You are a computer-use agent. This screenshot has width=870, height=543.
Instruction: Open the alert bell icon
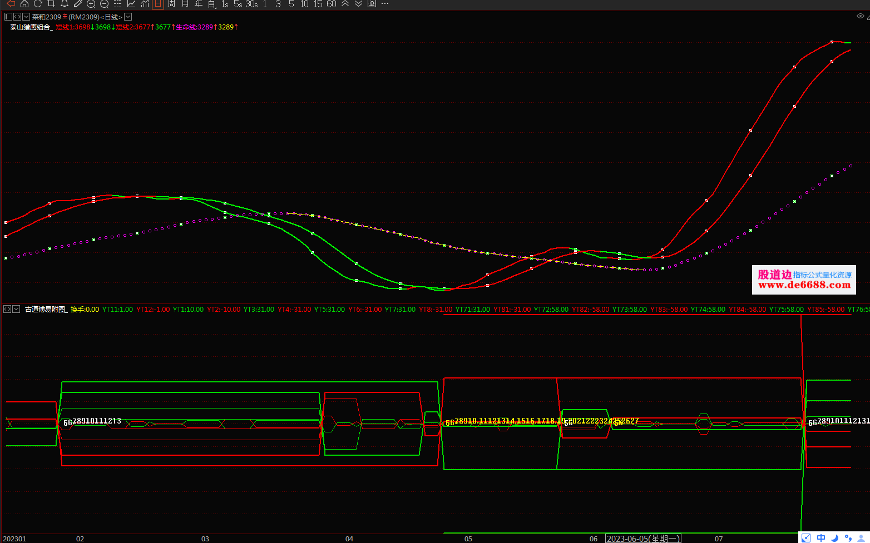click(x=65, y=3)
